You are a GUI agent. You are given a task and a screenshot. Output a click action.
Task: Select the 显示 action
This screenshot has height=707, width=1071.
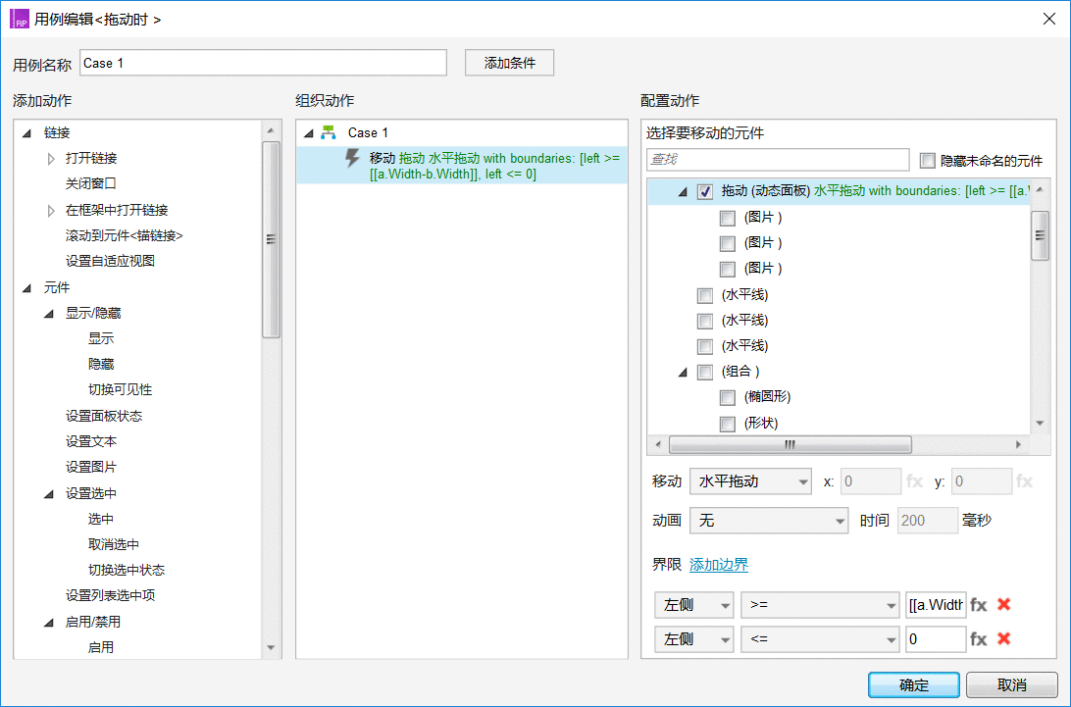[x=101, y=338]
